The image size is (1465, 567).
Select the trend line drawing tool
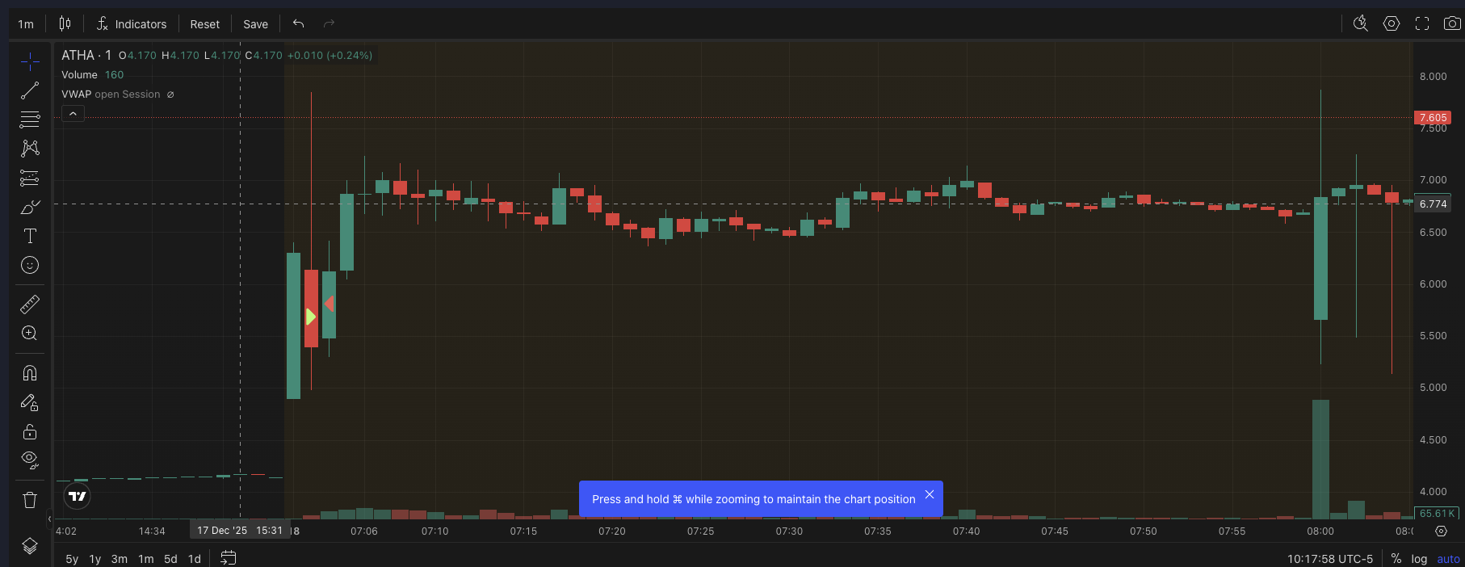[x=30, y=90]
